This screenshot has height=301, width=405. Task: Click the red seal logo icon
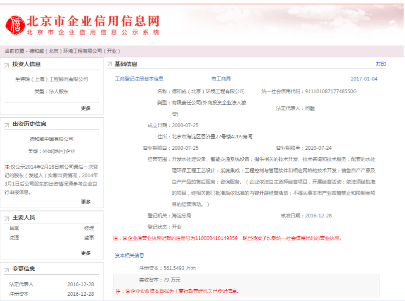pos(15,25)
